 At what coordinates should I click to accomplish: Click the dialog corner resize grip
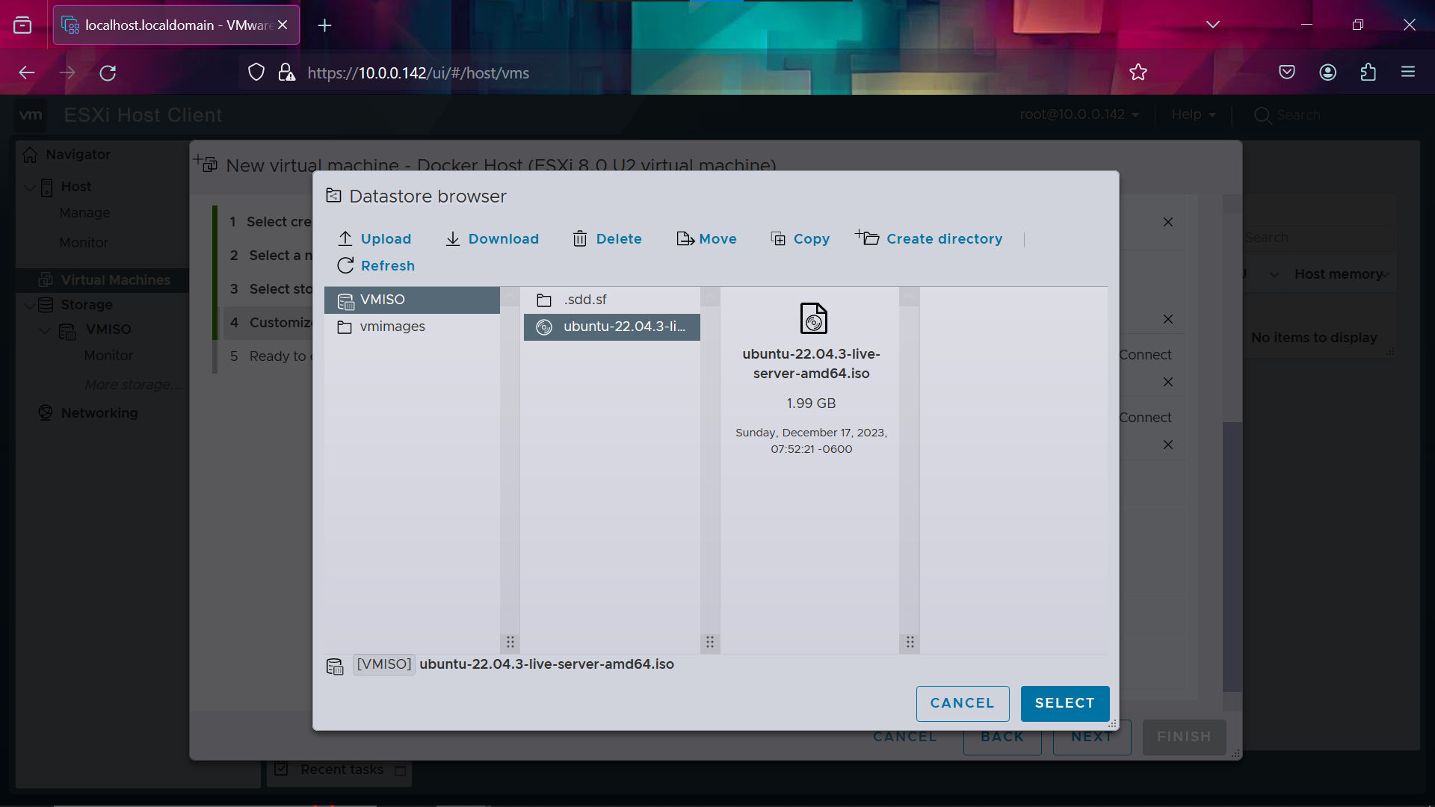(x=1112, y=723)
